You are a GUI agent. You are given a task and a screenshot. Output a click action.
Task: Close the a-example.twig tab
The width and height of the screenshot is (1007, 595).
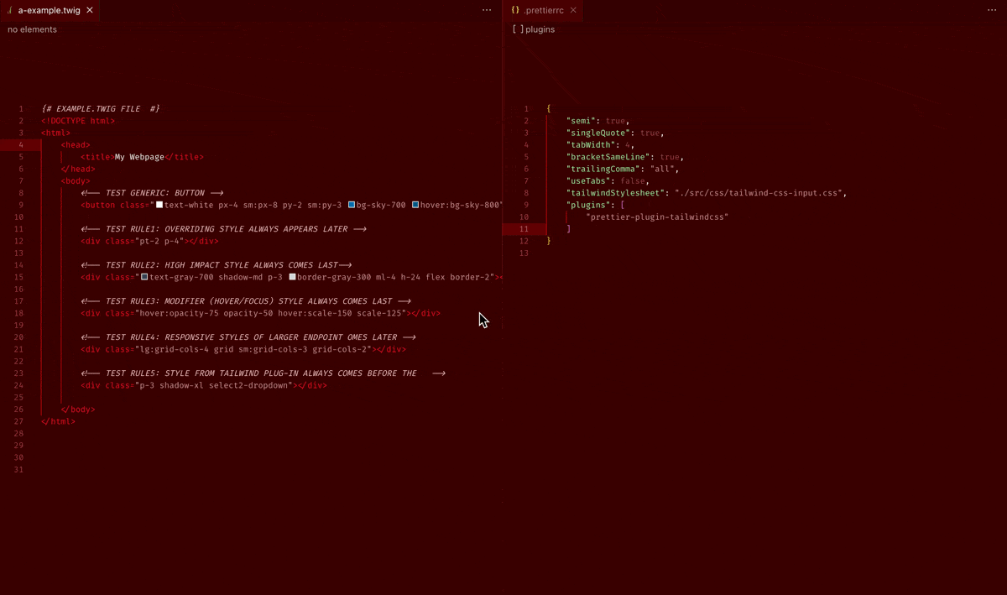click(88, 10)
